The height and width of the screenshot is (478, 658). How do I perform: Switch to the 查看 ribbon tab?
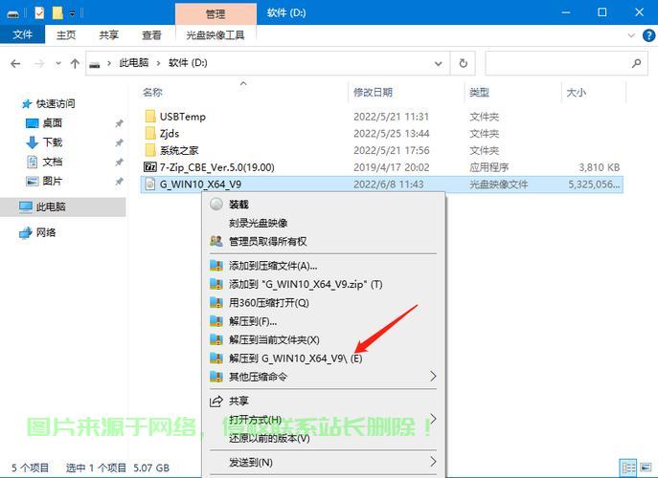pyautogui.click(x=151, y=35)
